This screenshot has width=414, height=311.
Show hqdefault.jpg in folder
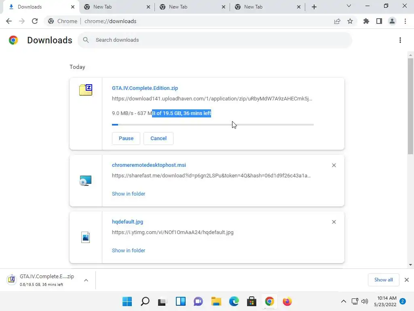[x=129, y=250]
